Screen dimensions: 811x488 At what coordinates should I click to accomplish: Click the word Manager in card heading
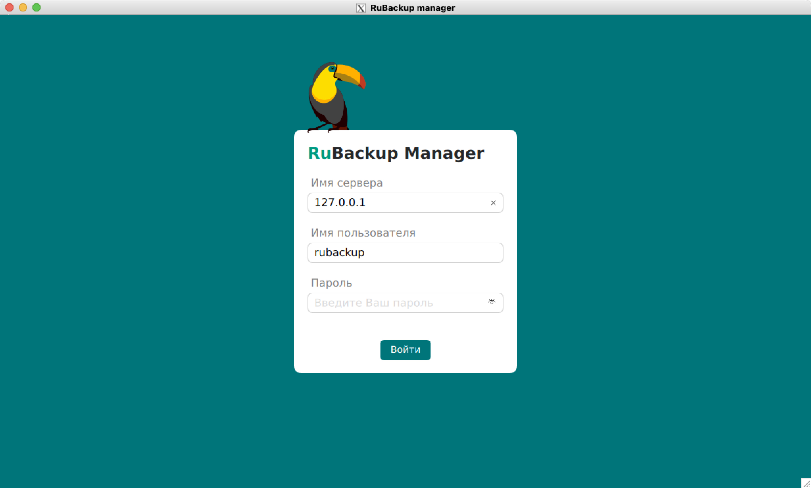point(444,153)
